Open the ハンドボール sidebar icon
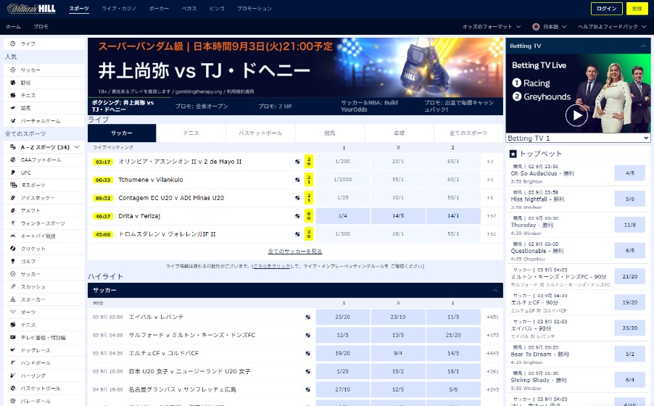This screenshot has width=654, height=406. click(12, 362)
